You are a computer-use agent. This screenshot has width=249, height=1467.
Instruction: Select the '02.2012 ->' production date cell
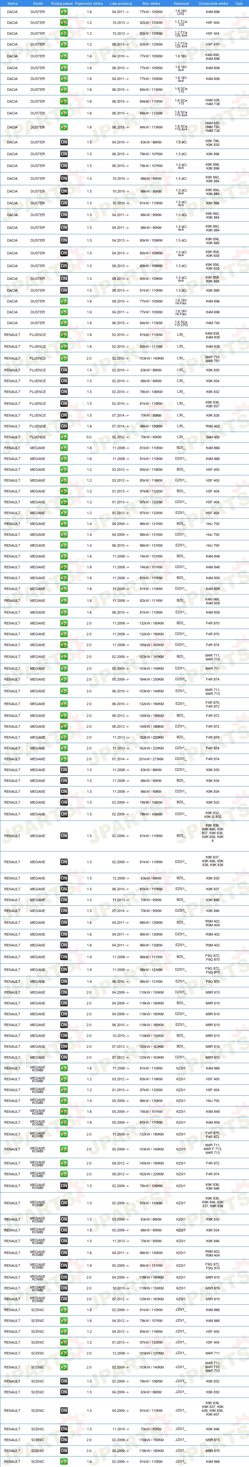pyautogui.click(x=120, y=437)
